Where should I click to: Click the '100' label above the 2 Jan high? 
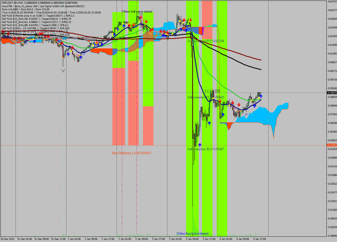(141, 14)
